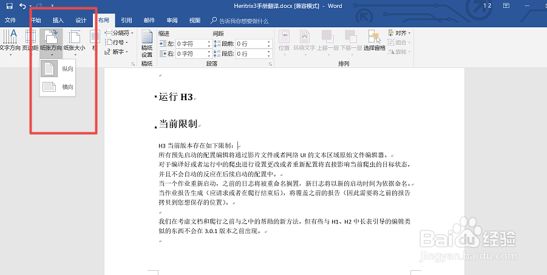Click the 段后 spacing after field
This screenshot has width=547, height=275.
click(251, 54)
